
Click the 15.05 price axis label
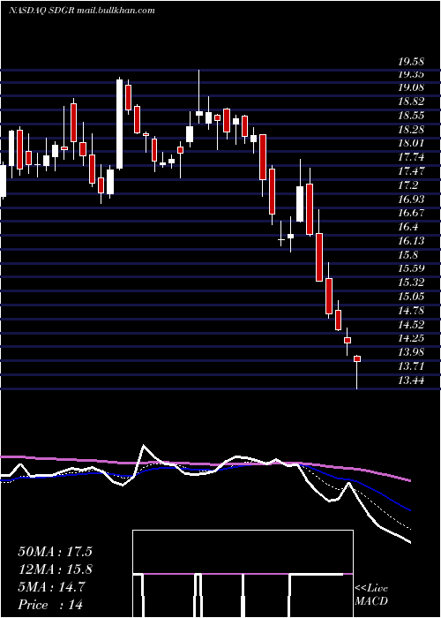tap(410, 297)
